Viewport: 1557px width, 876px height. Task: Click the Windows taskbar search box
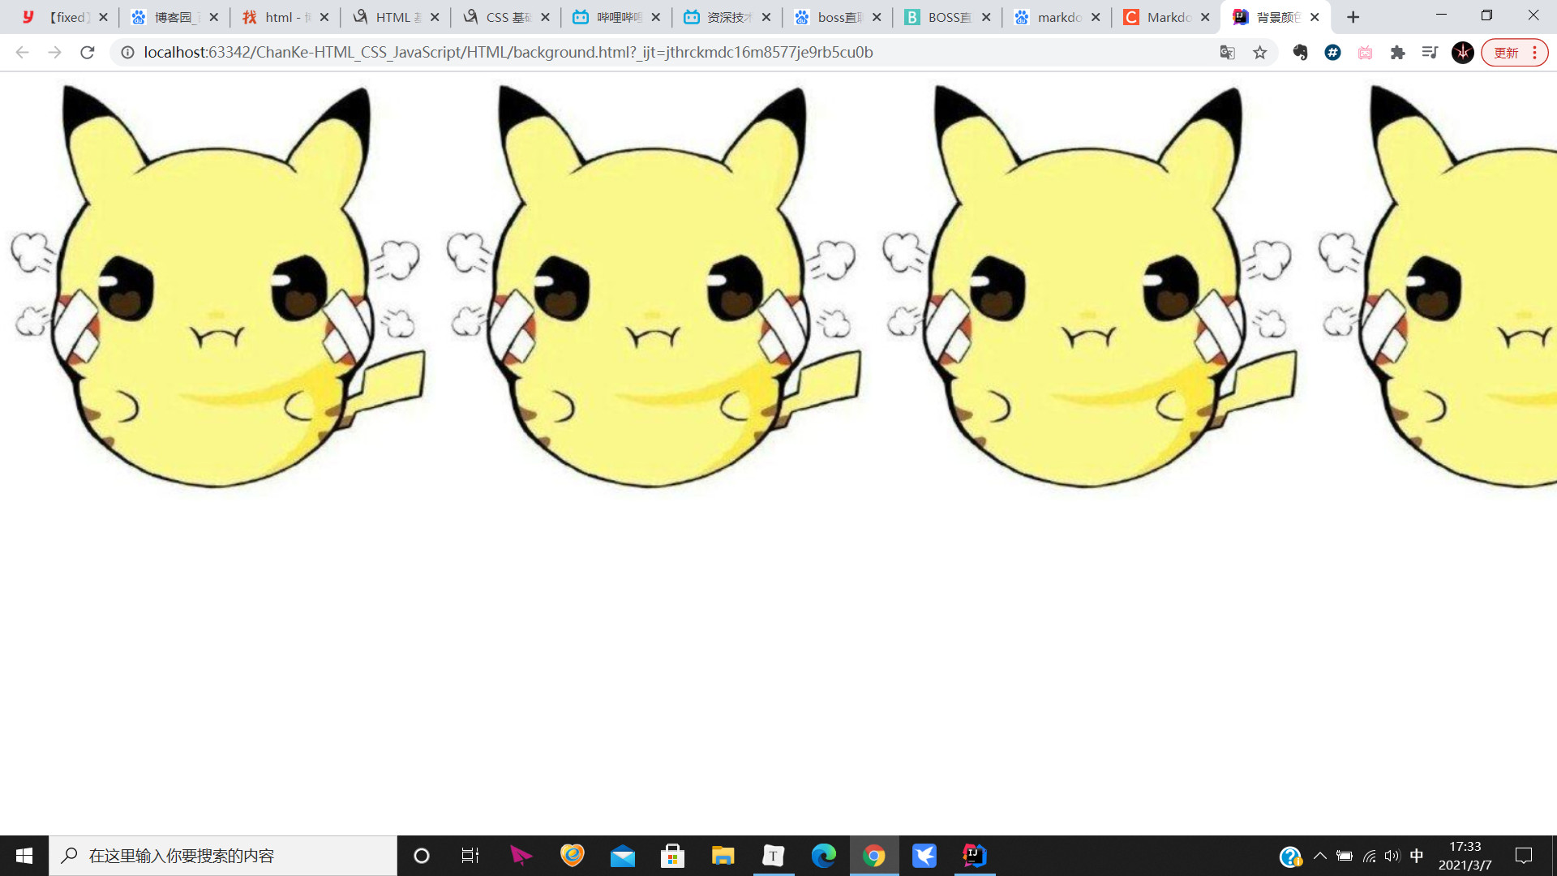coord(223,856)
